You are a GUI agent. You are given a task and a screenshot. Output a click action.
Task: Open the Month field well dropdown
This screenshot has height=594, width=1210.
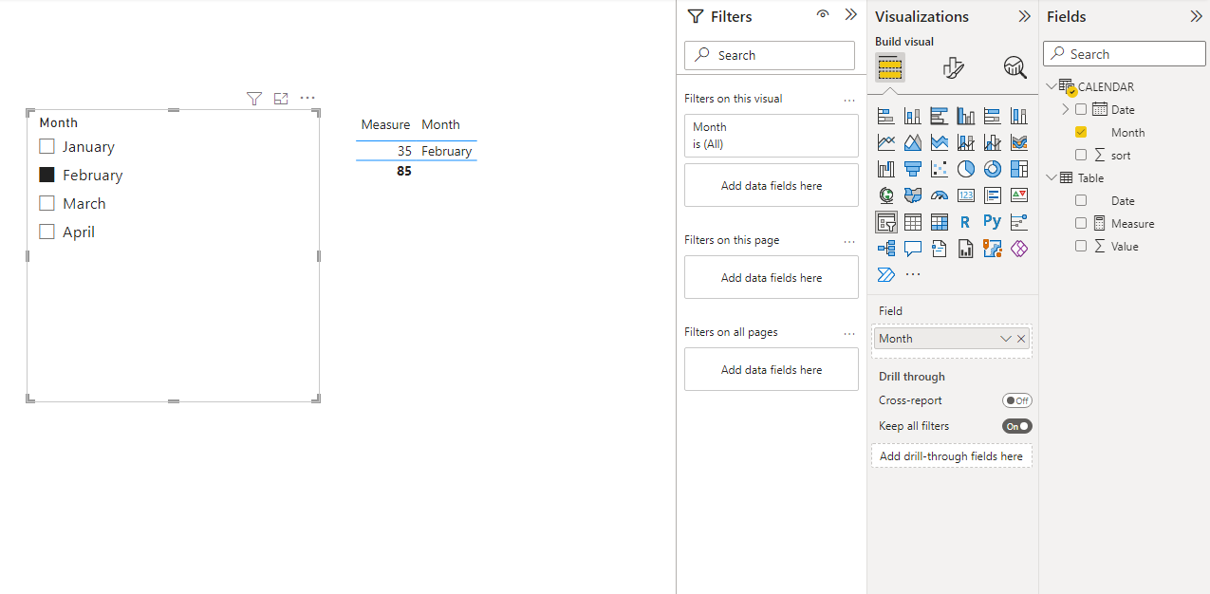1006,339
